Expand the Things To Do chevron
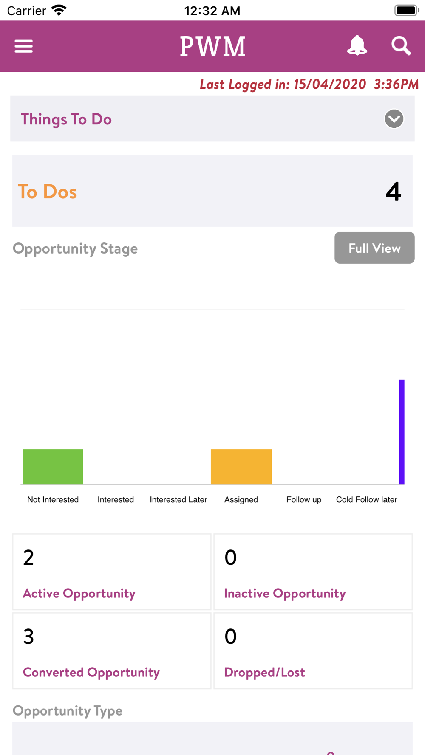The width and height of the screenshot is (425, 755). point(394,119)
